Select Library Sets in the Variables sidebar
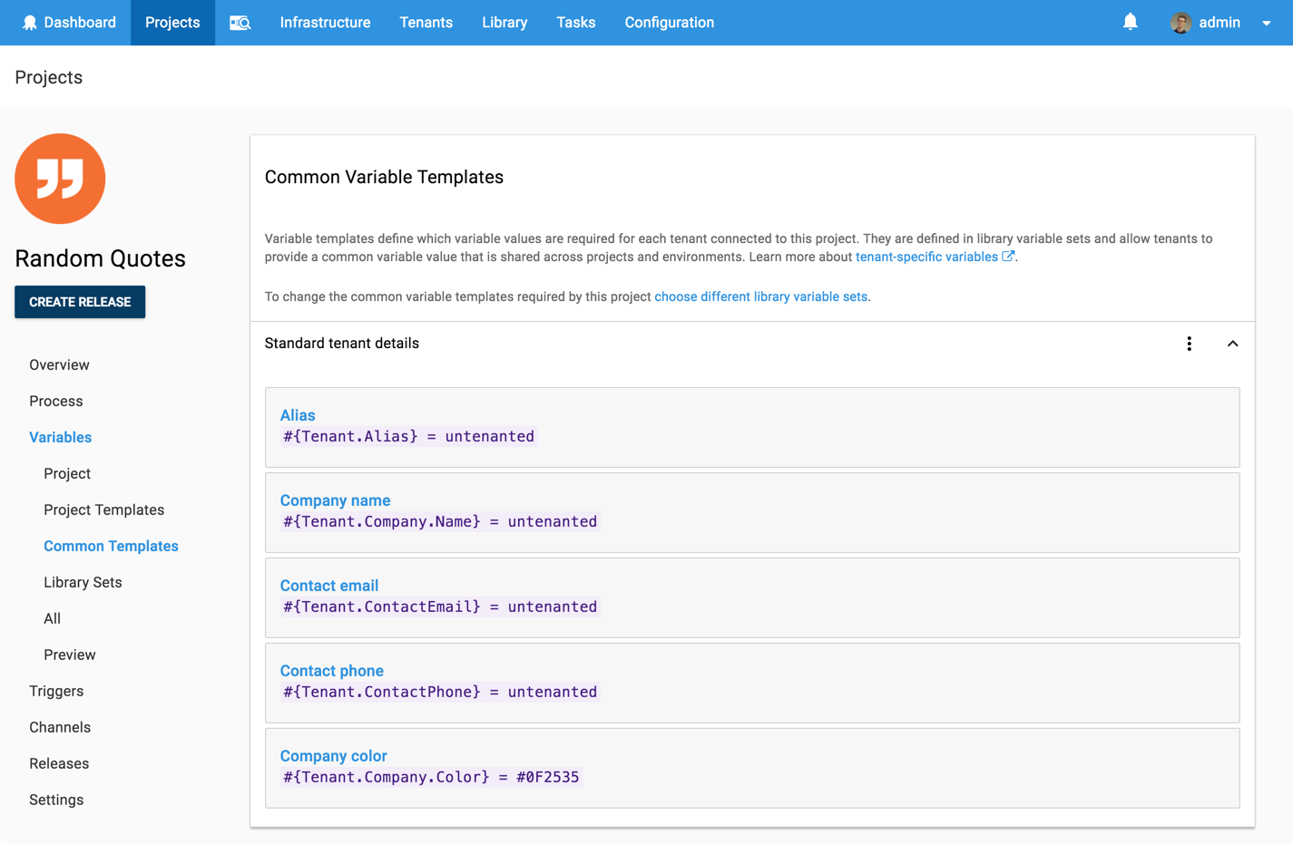The height and width of the screenshot is (844, 1293). click(x=83, y=582)
